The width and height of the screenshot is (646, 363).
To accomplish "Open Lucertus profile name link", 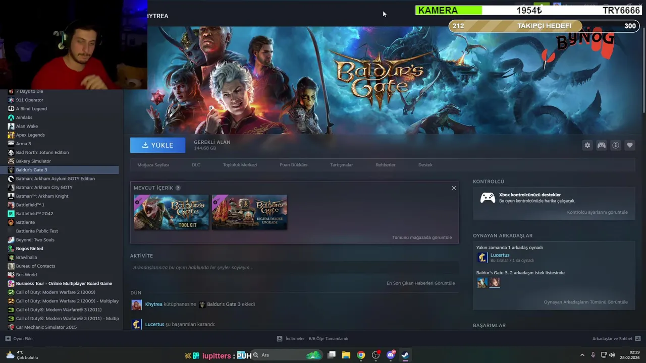I will coord(500,255).
